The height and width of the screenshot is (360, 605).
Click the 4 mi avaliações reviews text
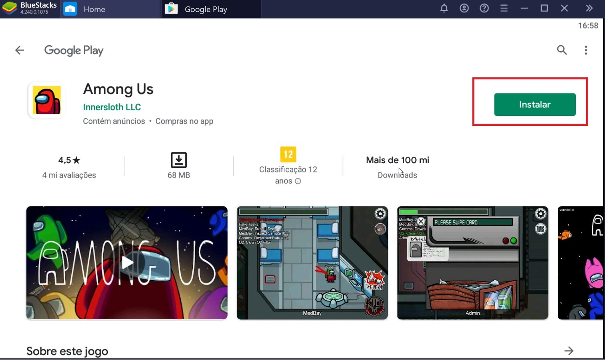click(x=69, y=175)
